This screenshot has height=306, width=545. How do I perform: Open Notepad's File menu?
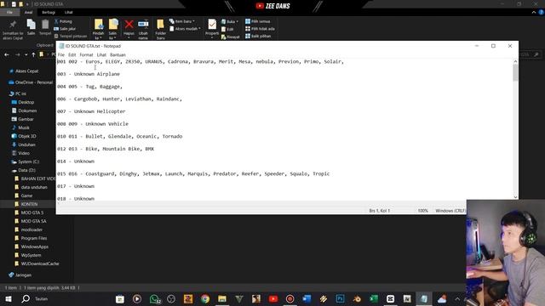coord(61,54)
